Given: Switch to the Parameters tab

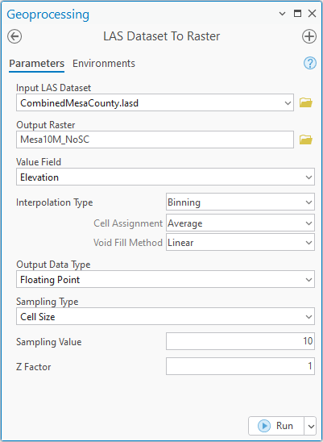Looking at the screenshot, I should (x=36, y=64).
